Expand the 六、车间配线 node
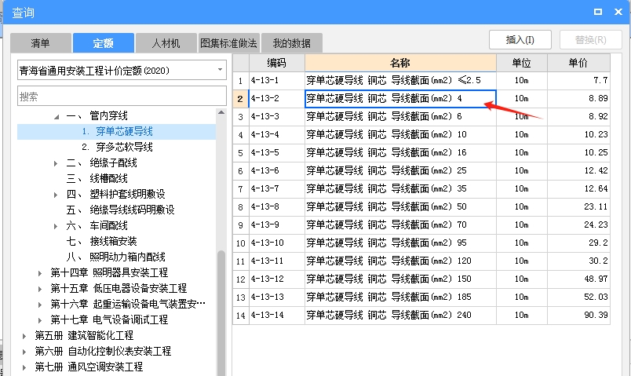 [x=56, y=226]
